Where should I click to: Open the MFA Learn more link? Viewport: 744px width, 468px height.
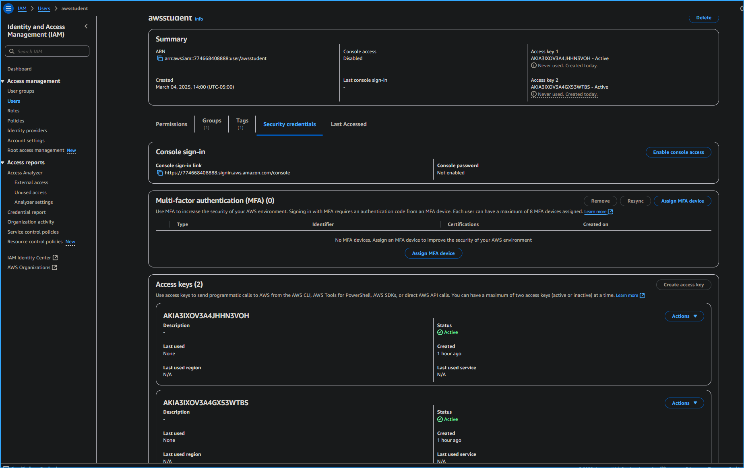coord(596,211)
